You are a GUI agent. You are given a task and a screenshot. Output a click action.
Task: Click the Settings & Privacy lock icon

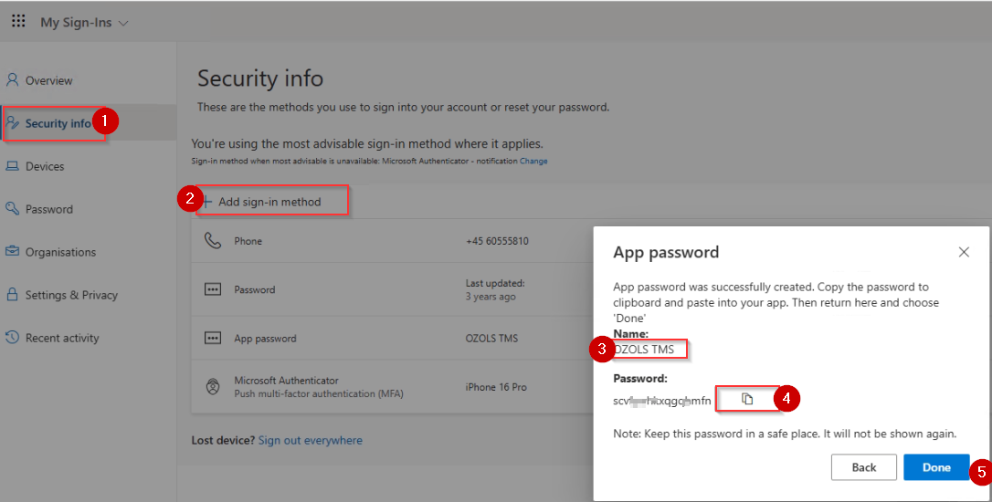click(x=12, y=294)
